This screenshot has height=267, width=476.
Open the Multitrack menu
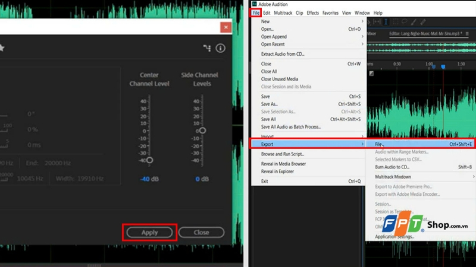(x=283, y=12)
